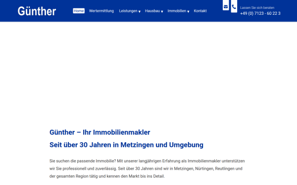This screenshot has height=185, width=297.
Task: Expand the Hausbau dropdown arrow
Action: coord(162,12)
